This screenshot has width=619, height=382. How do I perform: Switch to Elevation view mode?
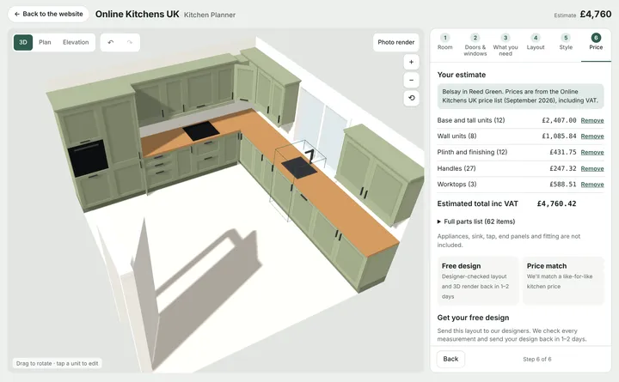[76, 42]
